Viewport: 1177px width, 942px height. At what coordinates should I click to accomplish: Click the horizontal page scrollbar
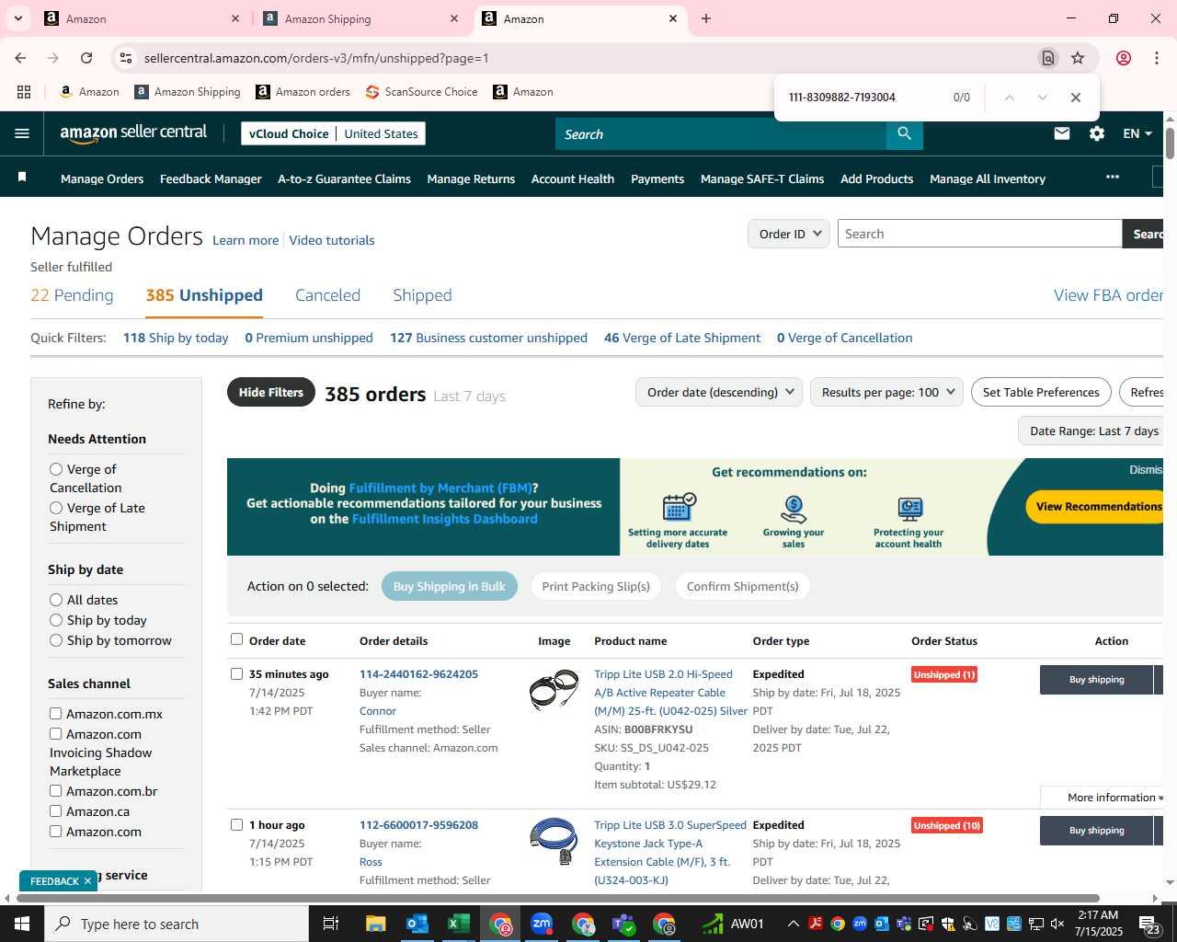(559, 898)
